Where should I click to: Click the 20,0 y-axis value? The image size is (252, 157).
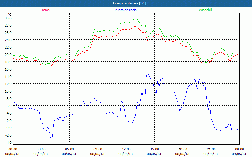click(8, 54)
